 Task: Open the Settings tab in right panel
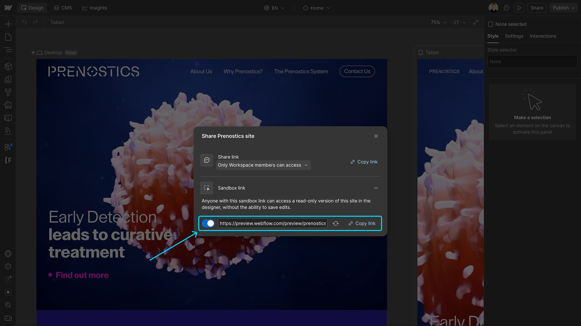pos(514,36)
